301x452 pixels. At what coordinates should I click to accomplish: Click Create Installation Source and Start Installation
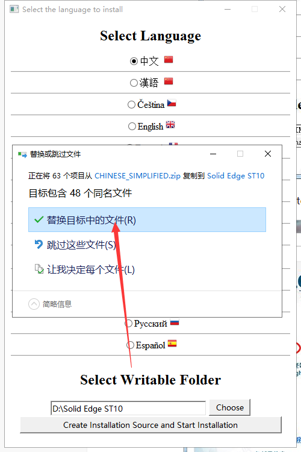[x=150, y=425]
